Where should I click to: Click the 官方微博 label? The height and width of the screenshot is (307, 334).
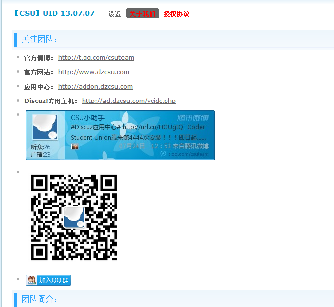tap(39, 58)
